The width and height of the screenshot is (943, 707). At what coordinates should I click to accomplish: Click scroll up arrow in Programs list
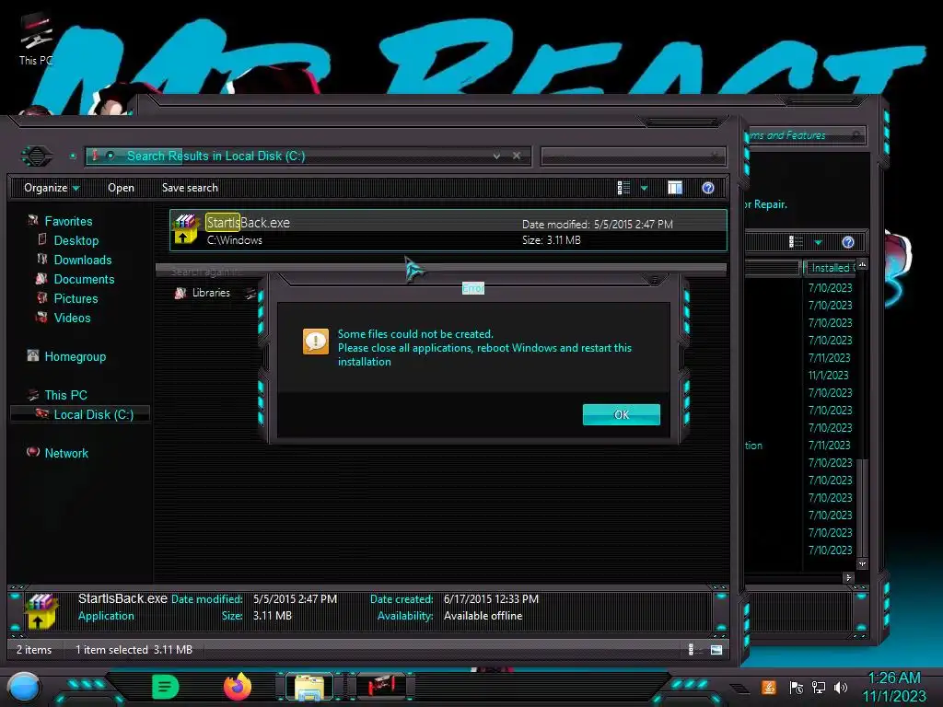tap(862, 264)
